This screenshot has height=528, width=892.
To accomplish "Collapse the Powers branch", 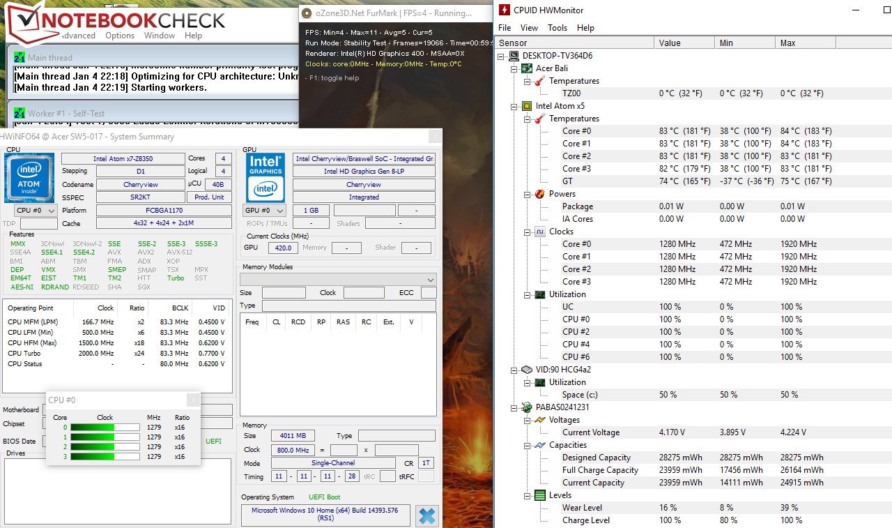I will pos(528,194).
